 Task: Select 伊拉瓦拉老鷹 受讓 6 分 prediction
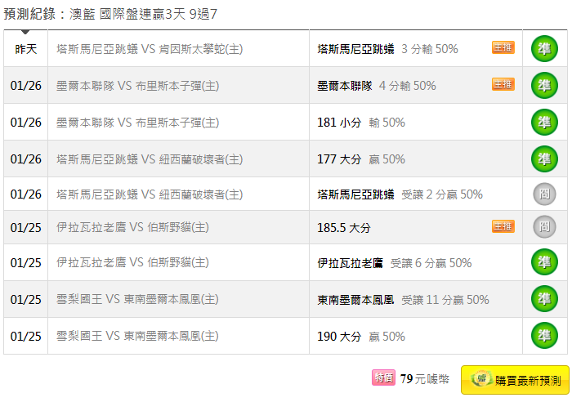coord(395,263)
